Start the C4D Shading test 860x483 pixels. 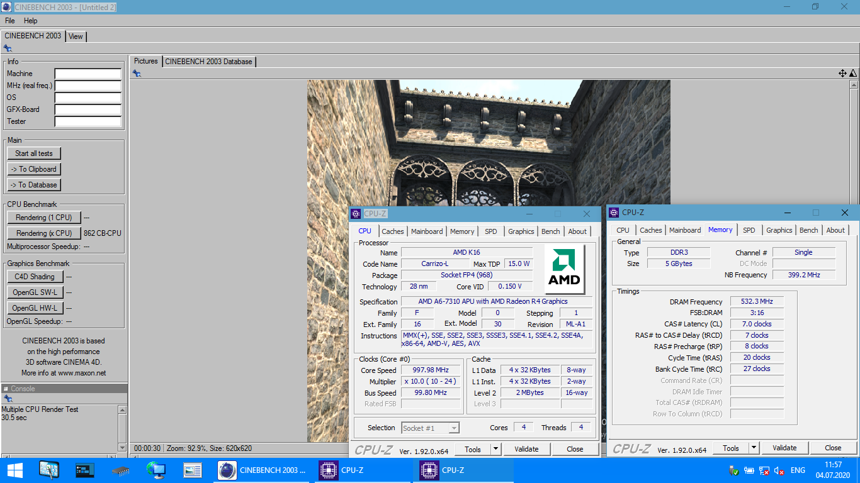click(x=35, y=277)
